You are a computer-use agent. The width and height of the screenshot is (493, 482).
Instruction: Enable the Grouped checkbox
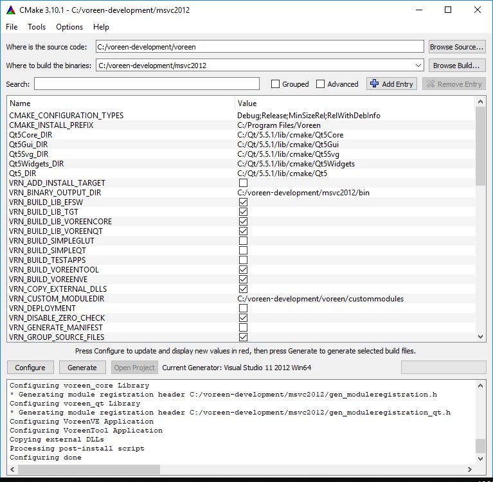(276, 84)
